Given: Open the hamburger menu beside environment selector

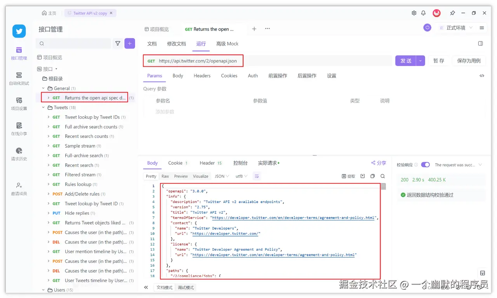Looking at the screenshot, I should pyautogui.click(x=482, y=28).
